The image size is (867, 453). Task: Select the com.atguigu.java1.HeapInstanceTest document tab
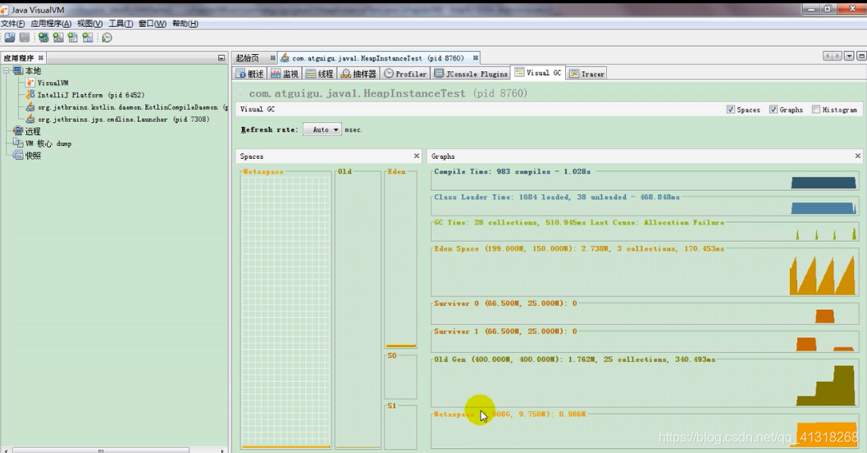click(377, 57)
